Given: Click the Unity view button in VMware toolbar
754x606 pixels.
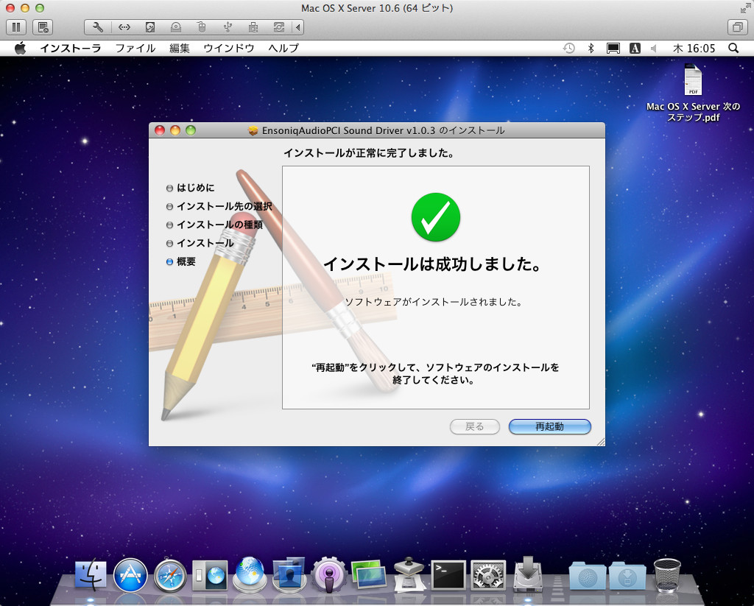Looking at the screenshot, I should [x=737, y=27].
